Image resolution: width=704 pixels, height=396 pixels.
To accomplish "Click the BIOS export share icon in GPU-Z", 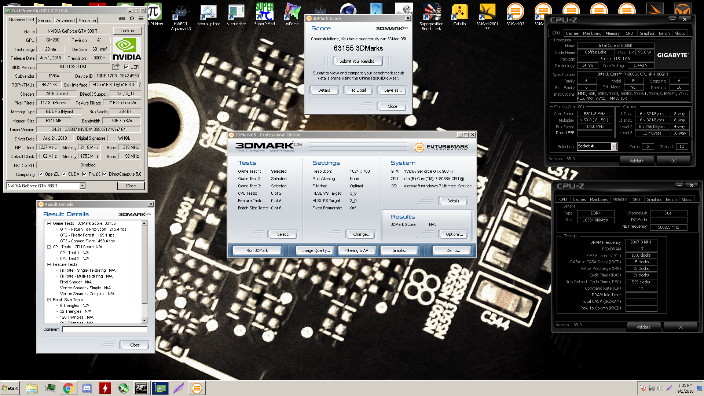I will (116, 67).
